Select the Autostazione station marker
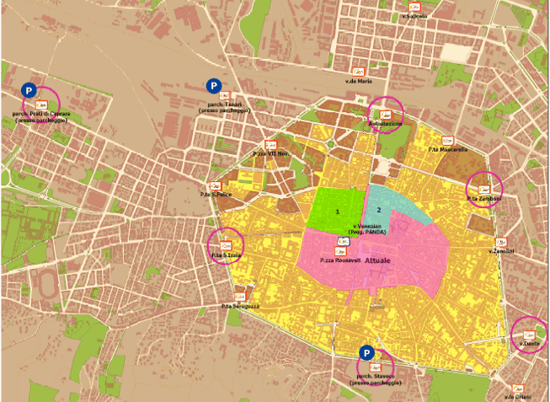Screen dimensions: 550x402 point(386,113)
